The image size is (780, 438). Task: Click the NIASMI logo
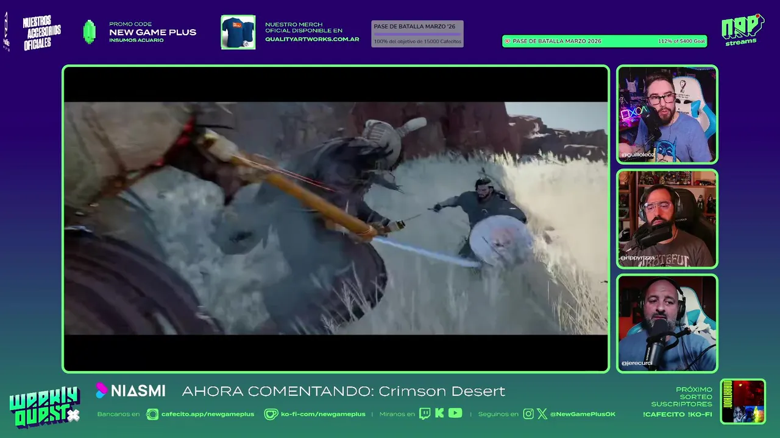(130, 391)
